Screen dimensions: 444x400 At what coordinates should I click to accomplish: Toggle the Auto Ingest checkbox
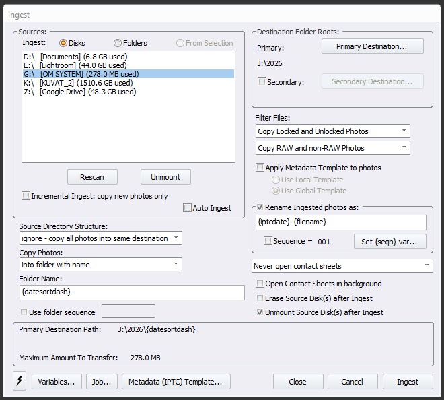[187, 208]
